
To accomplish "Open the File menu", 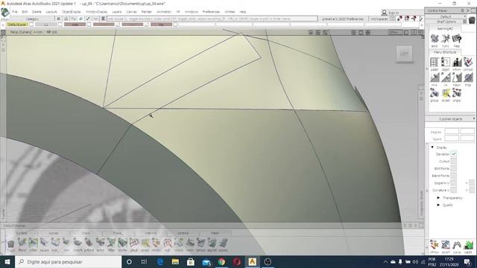I will (x=15, y=12).
